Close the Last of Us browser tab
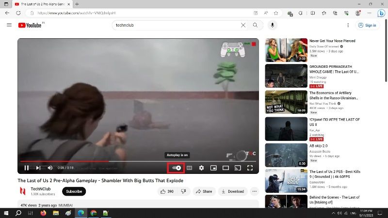388x218 pixels. pyautogui.click(x=69, y=4)
